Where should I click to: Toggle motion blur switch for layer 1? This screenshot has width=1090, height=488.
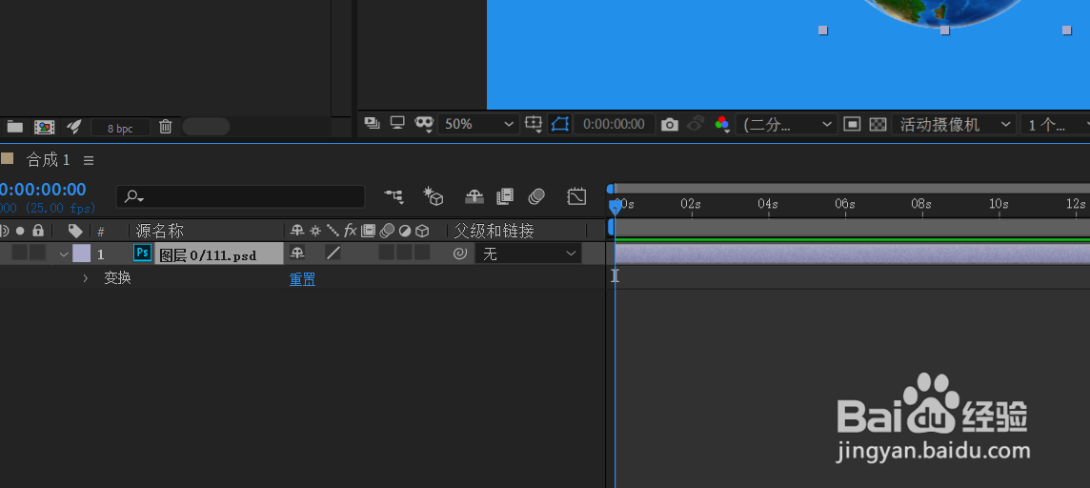(387, 253)
